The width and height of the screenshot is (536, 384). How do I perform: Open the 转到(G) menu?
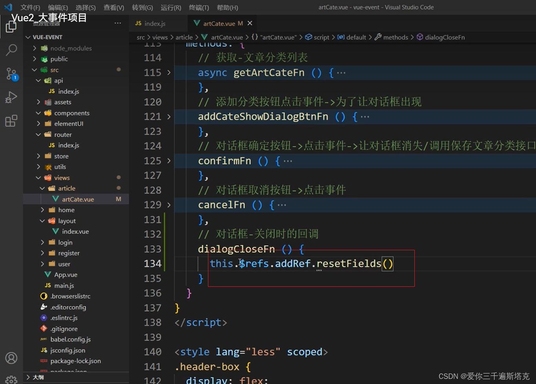point(142,7)
